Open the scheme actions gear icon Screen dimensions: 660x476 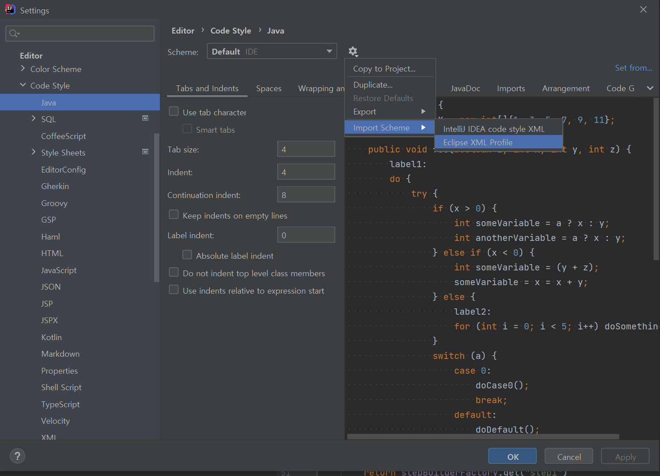point(353,51)
